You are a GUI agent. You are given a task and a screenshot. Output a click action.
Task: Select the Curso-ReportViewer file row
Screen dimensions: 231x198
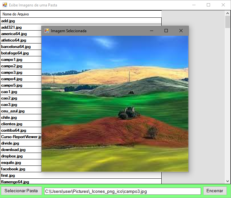pyautogui.click(x=21, y=137)
